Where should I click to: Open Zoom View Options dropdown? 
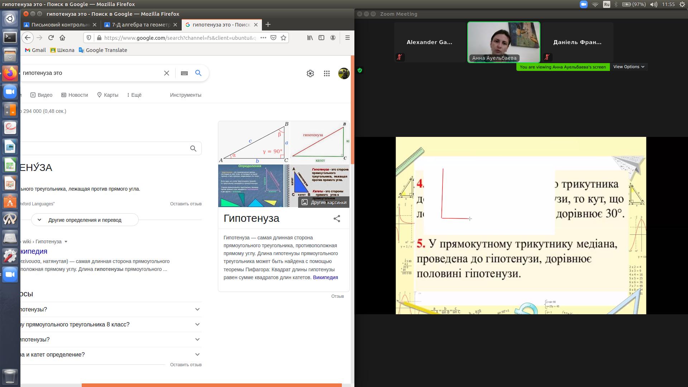629,67
